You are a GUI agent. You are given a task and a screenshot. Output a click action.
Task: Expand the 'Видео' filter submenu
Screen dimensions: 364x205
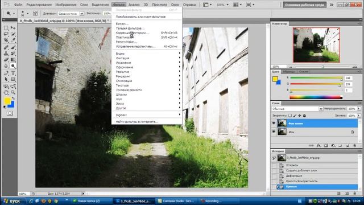[x=147, y=54]
